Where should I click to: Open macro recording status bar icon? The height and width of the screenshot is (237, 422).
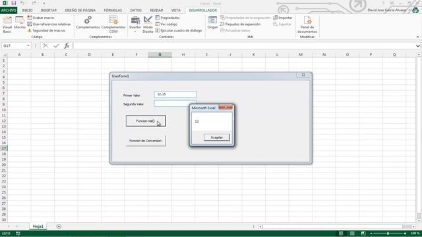pos(18,234)
